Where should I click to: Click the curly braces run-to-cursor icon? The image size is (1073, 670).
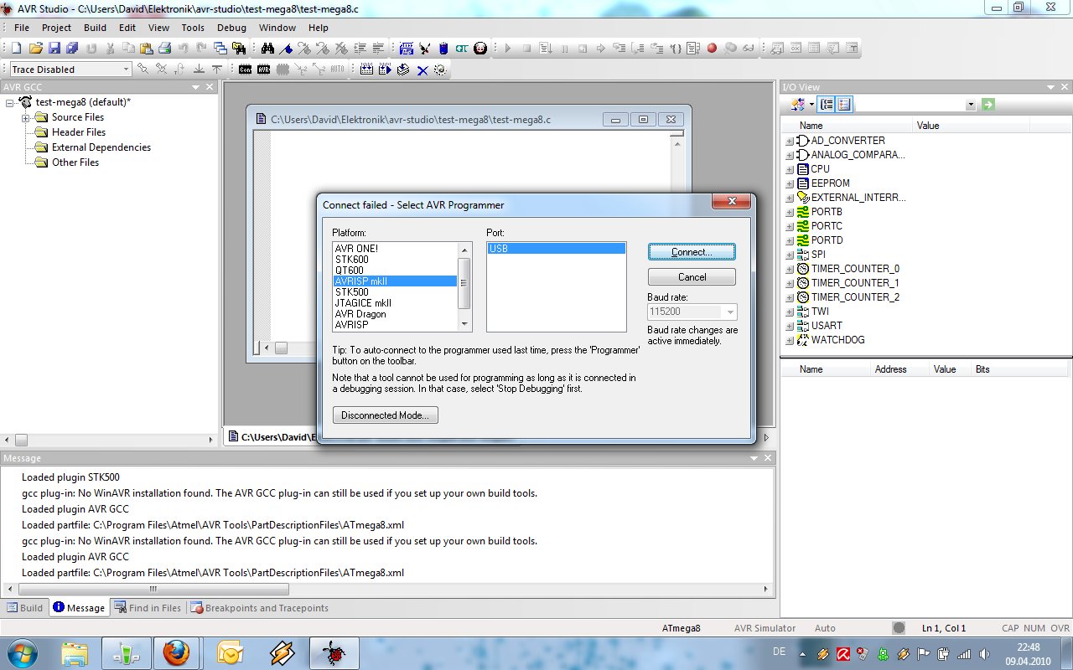(x=676, y=48)
